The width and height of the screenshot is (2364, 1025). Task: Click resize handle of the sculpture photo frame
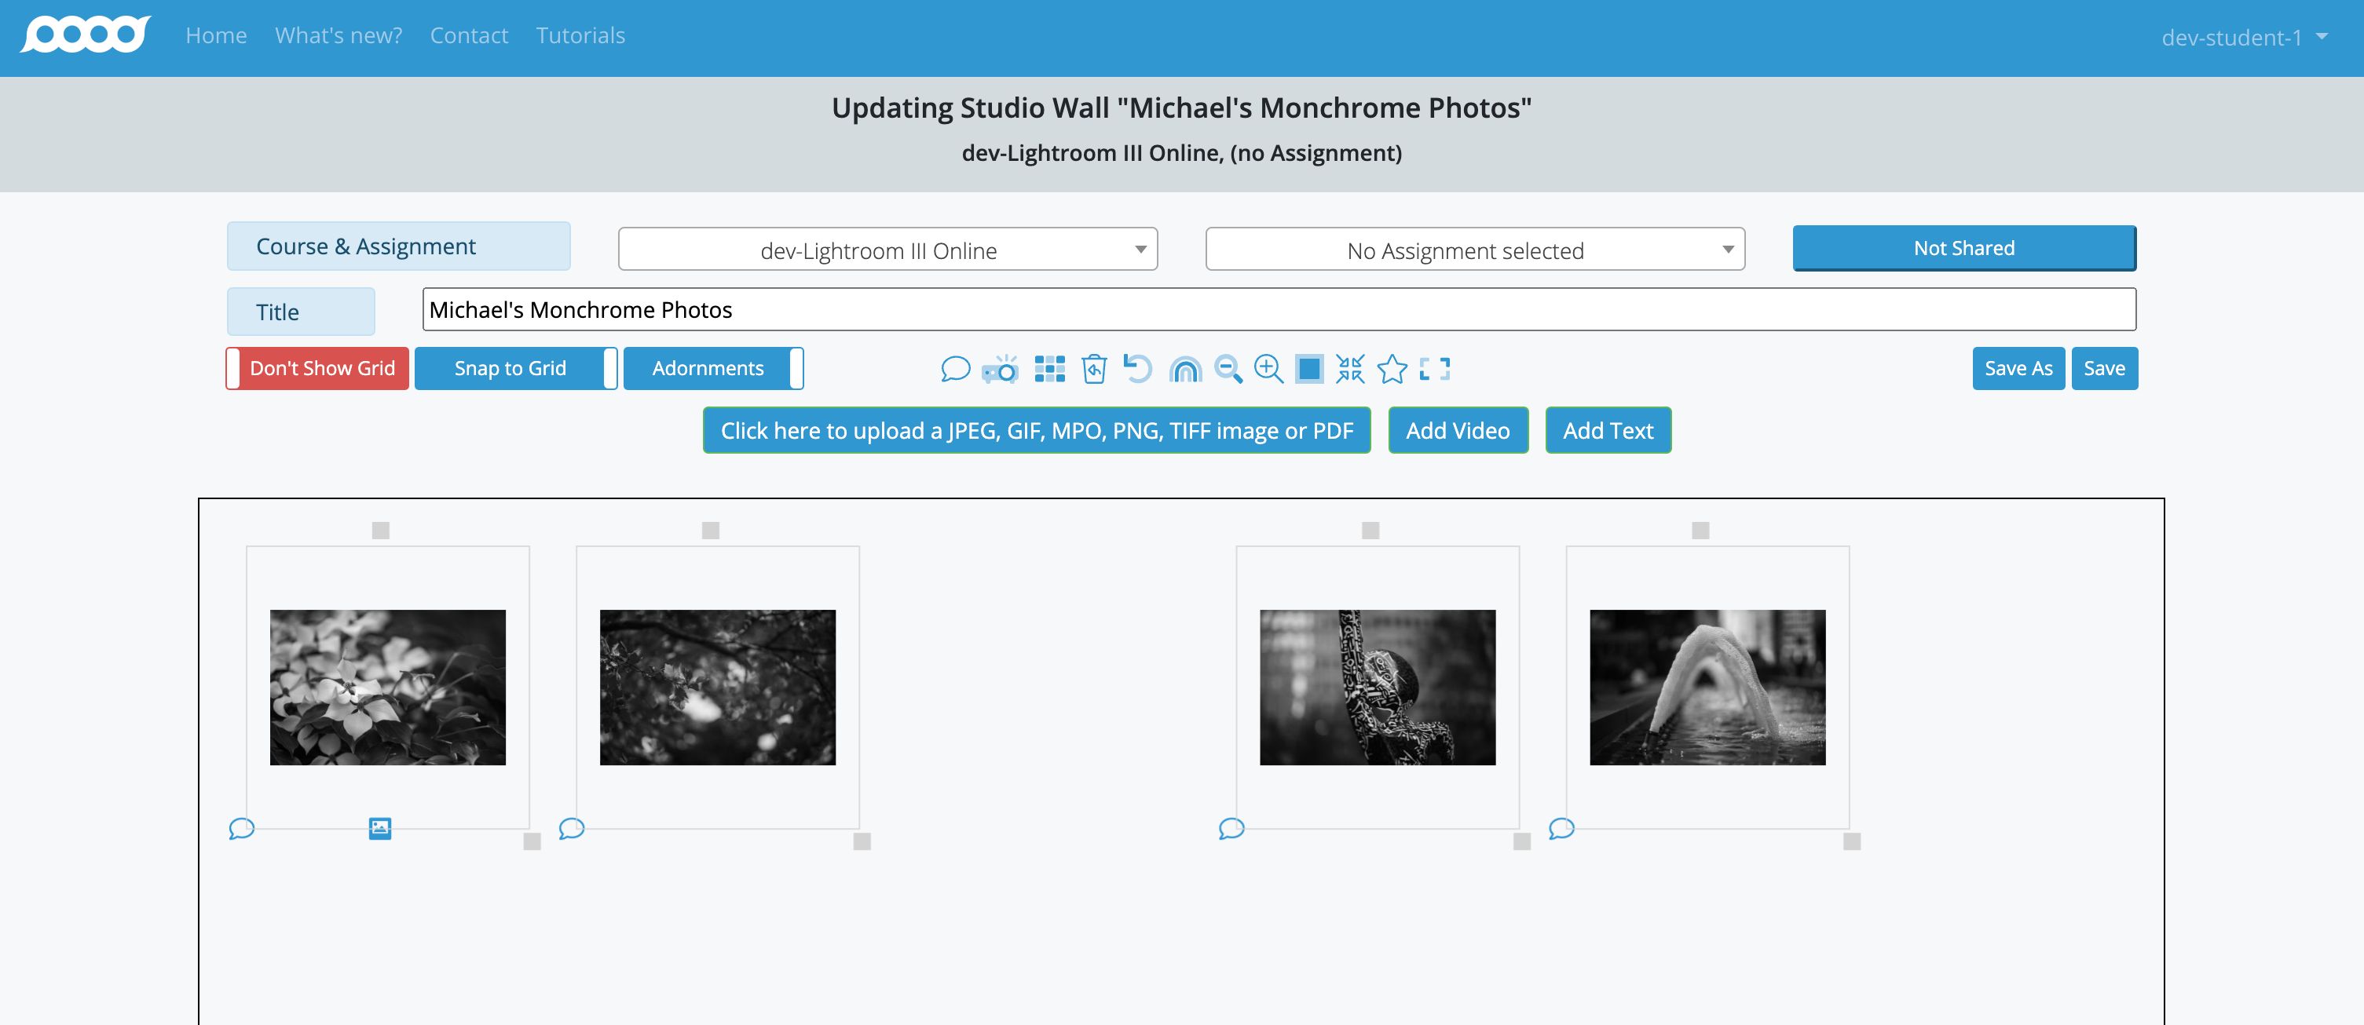pos(1521,841)
